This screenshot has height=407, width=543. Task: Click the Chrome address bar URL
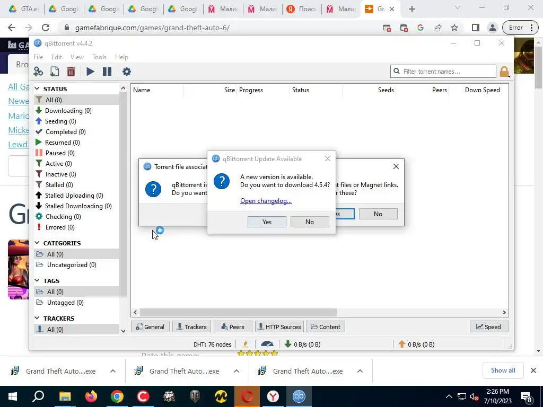152,28
